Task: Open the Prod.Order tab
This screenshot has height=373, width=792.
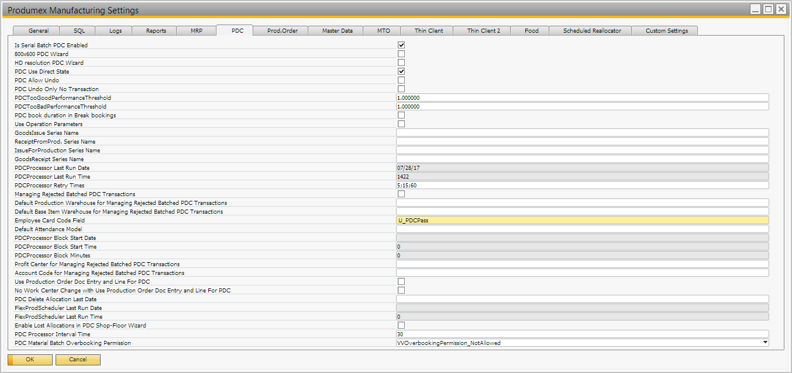Action: 283,31
